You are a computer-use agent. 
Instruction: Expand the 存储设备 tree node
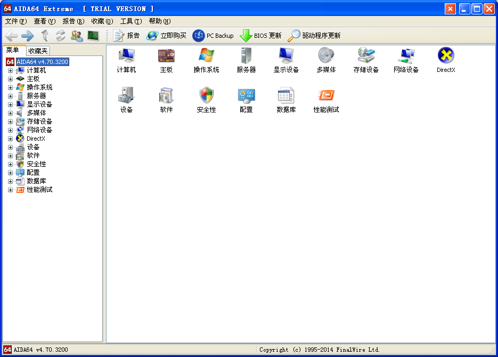click(11, 121)
